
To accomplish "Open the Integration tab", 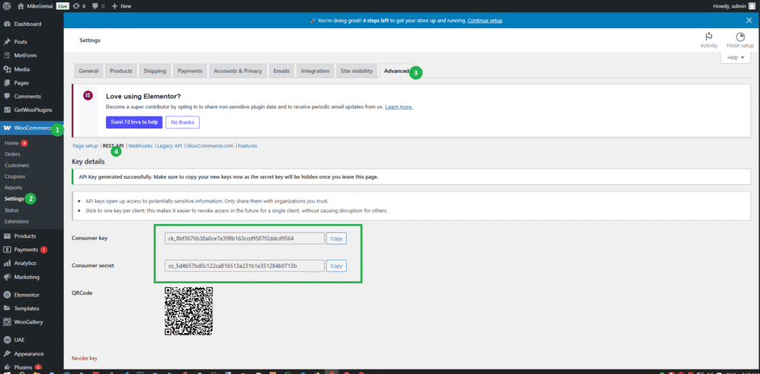I will click(315, 70).
